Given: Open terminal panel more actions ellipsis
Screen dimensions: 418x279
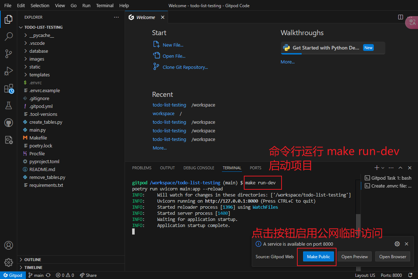Looking at the screenshot, I should click(391, 168).
